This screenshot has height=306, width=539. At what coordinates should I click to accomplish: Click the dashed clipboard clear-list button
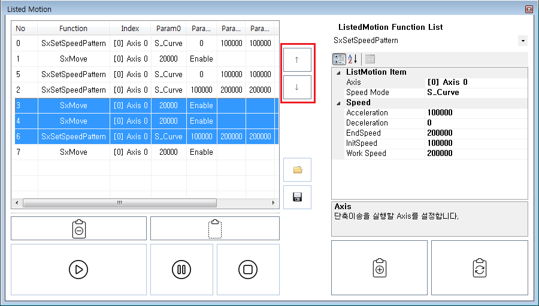click(x=214, y=228)
